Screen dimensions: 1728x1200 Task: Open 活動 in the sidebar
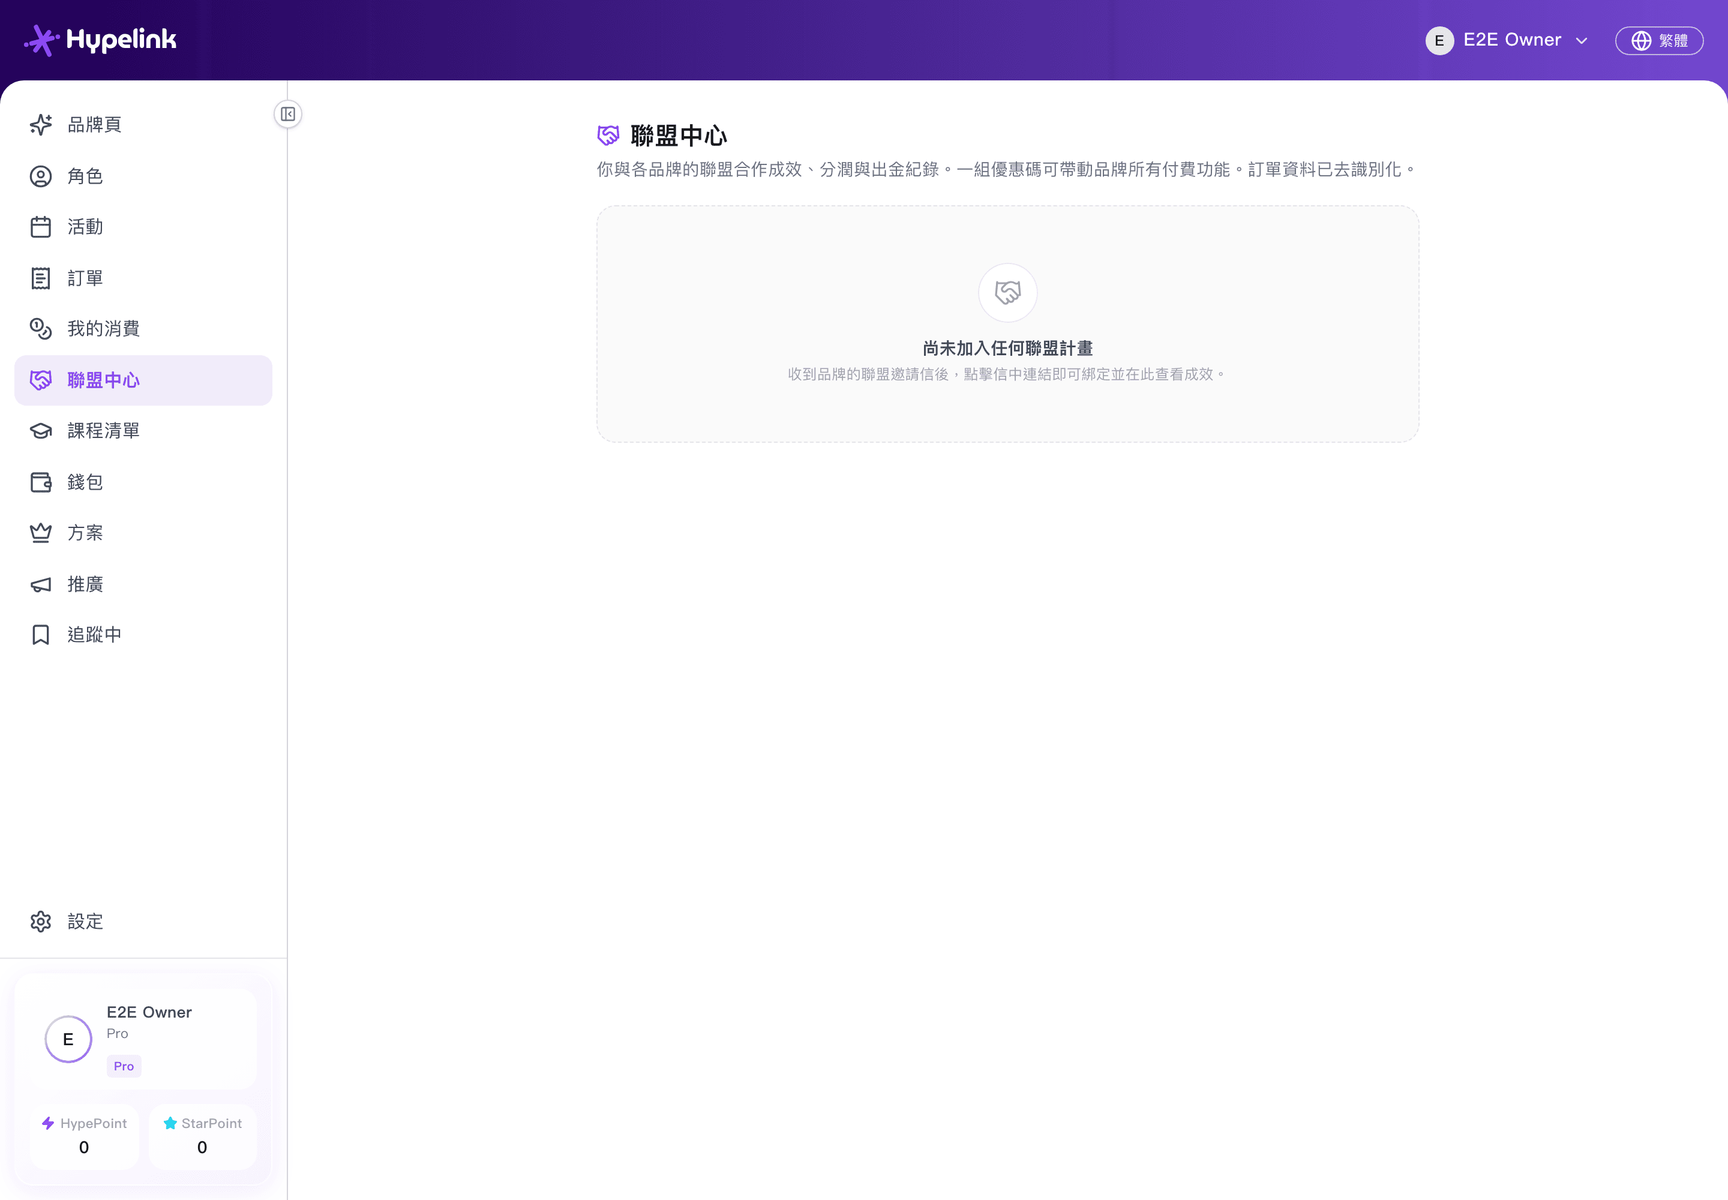[143, 227]
